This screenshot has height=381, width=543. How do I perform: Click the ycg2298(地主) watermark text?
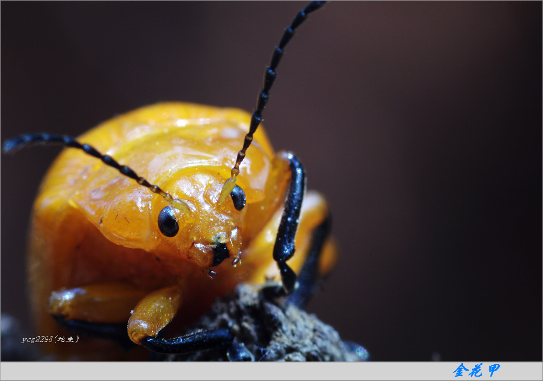click(50, 339)
